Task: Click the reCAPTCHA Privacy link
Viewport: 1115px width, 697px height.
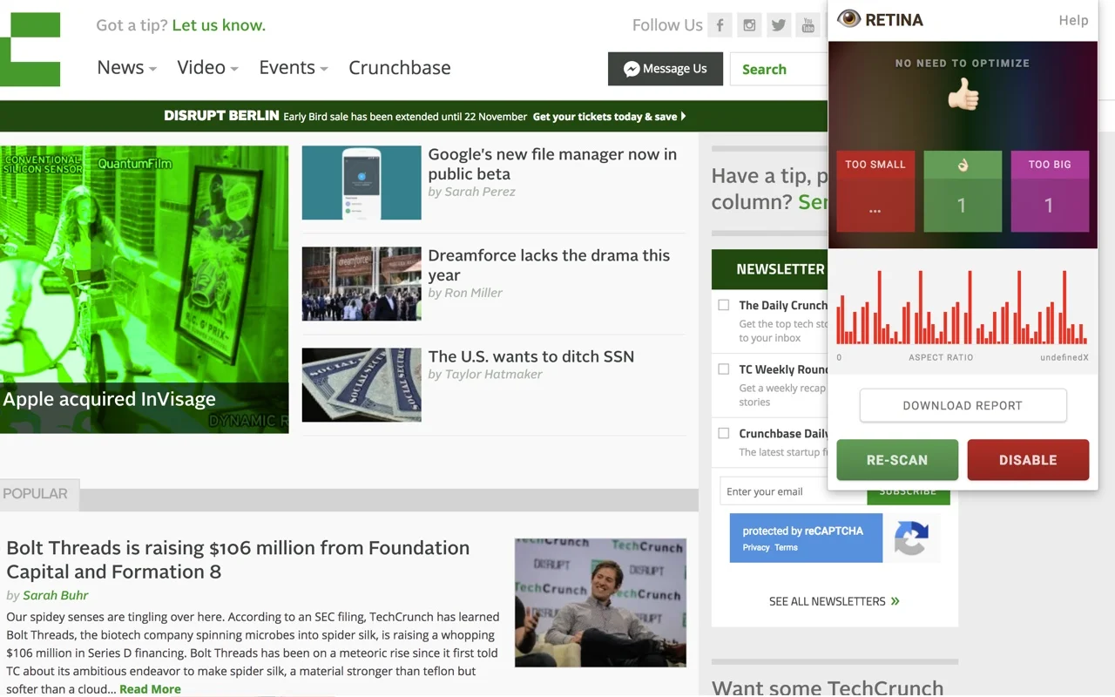Action: pos(756,548)
